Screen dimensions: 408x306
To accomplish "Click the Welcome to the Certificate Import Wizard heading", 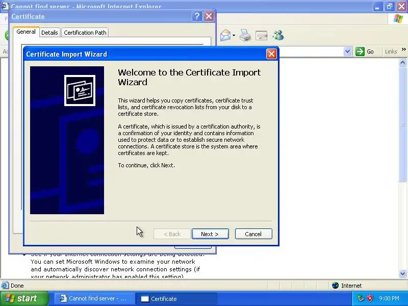I will [189, 78].
